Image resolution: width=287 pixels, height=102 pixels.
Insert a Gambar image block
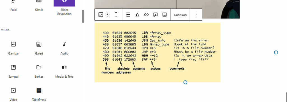pyautogui.click(x=13, y=48)
